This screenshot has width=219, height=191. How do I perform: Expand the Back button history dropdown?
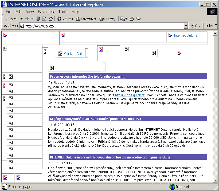[x=21, y=19]
